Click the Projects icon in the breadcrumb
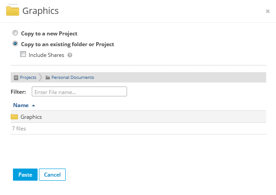The width and height of the screenshot is (276, 195). click(x=16, y=78)
